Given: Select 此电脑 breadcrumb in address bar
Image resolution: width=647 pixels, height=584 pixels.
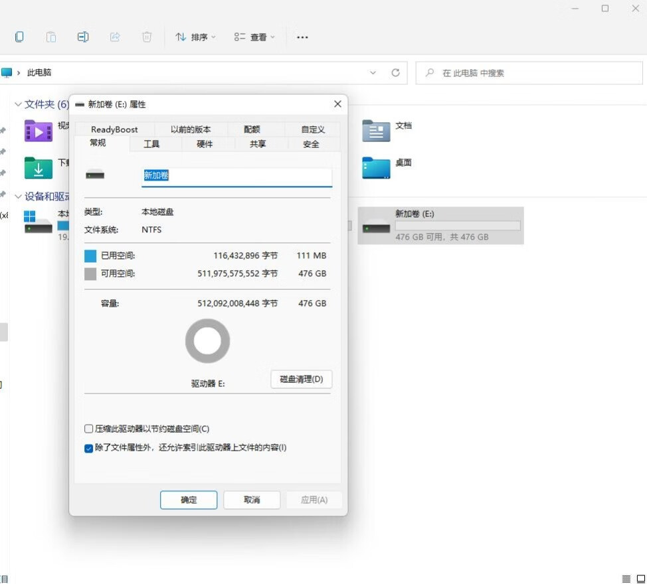Looking at the screenshot, I should (39, 72).
